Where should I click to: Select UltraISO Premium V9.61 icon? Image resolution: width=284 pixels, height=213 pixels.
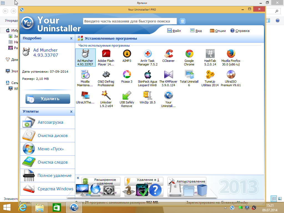(x=231, y=78)
